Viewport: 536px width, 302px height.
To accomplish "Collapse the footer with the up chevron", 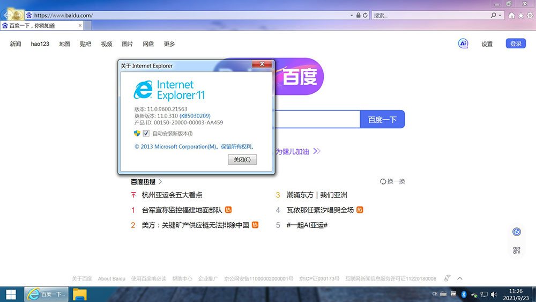I will click(x=460, y=278).
